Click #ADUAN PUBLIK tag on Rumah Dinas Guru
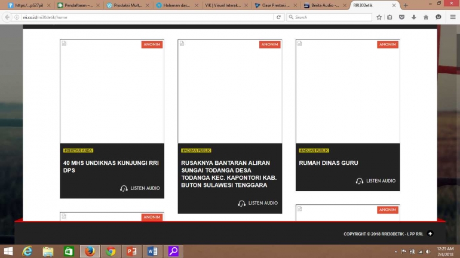The width and height of the screenshot is (460, 258). (314, 150)
